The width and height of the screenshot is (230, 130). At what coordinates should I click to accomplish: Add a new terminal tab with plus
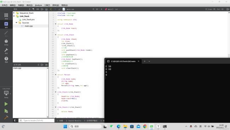pos(145,61)
